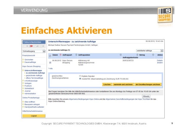The width and height of the screenshot is (188, 132).
Task: Click the Auftragsdaten column header
Action: tap(84, 55)
